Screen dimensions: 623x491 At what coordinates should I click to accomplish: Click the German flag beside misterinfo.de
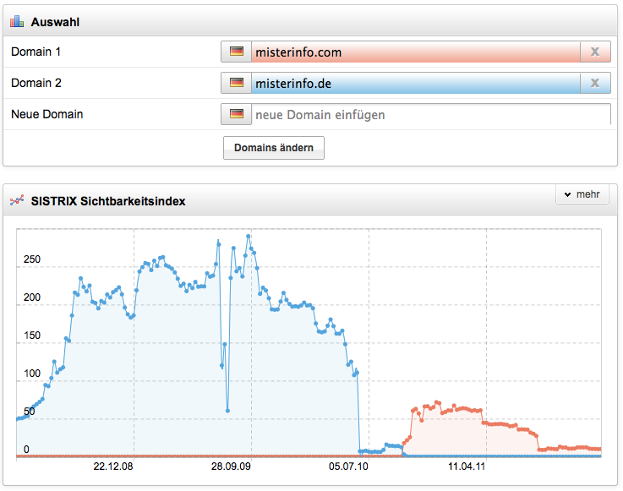236,83
